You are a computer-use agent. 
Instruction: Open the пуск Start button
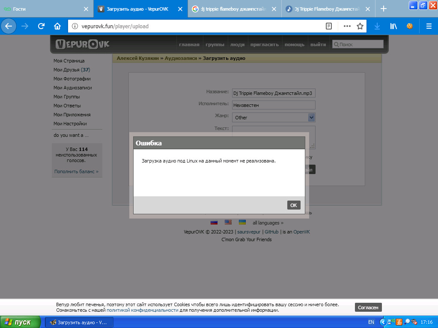click(20, 322)
